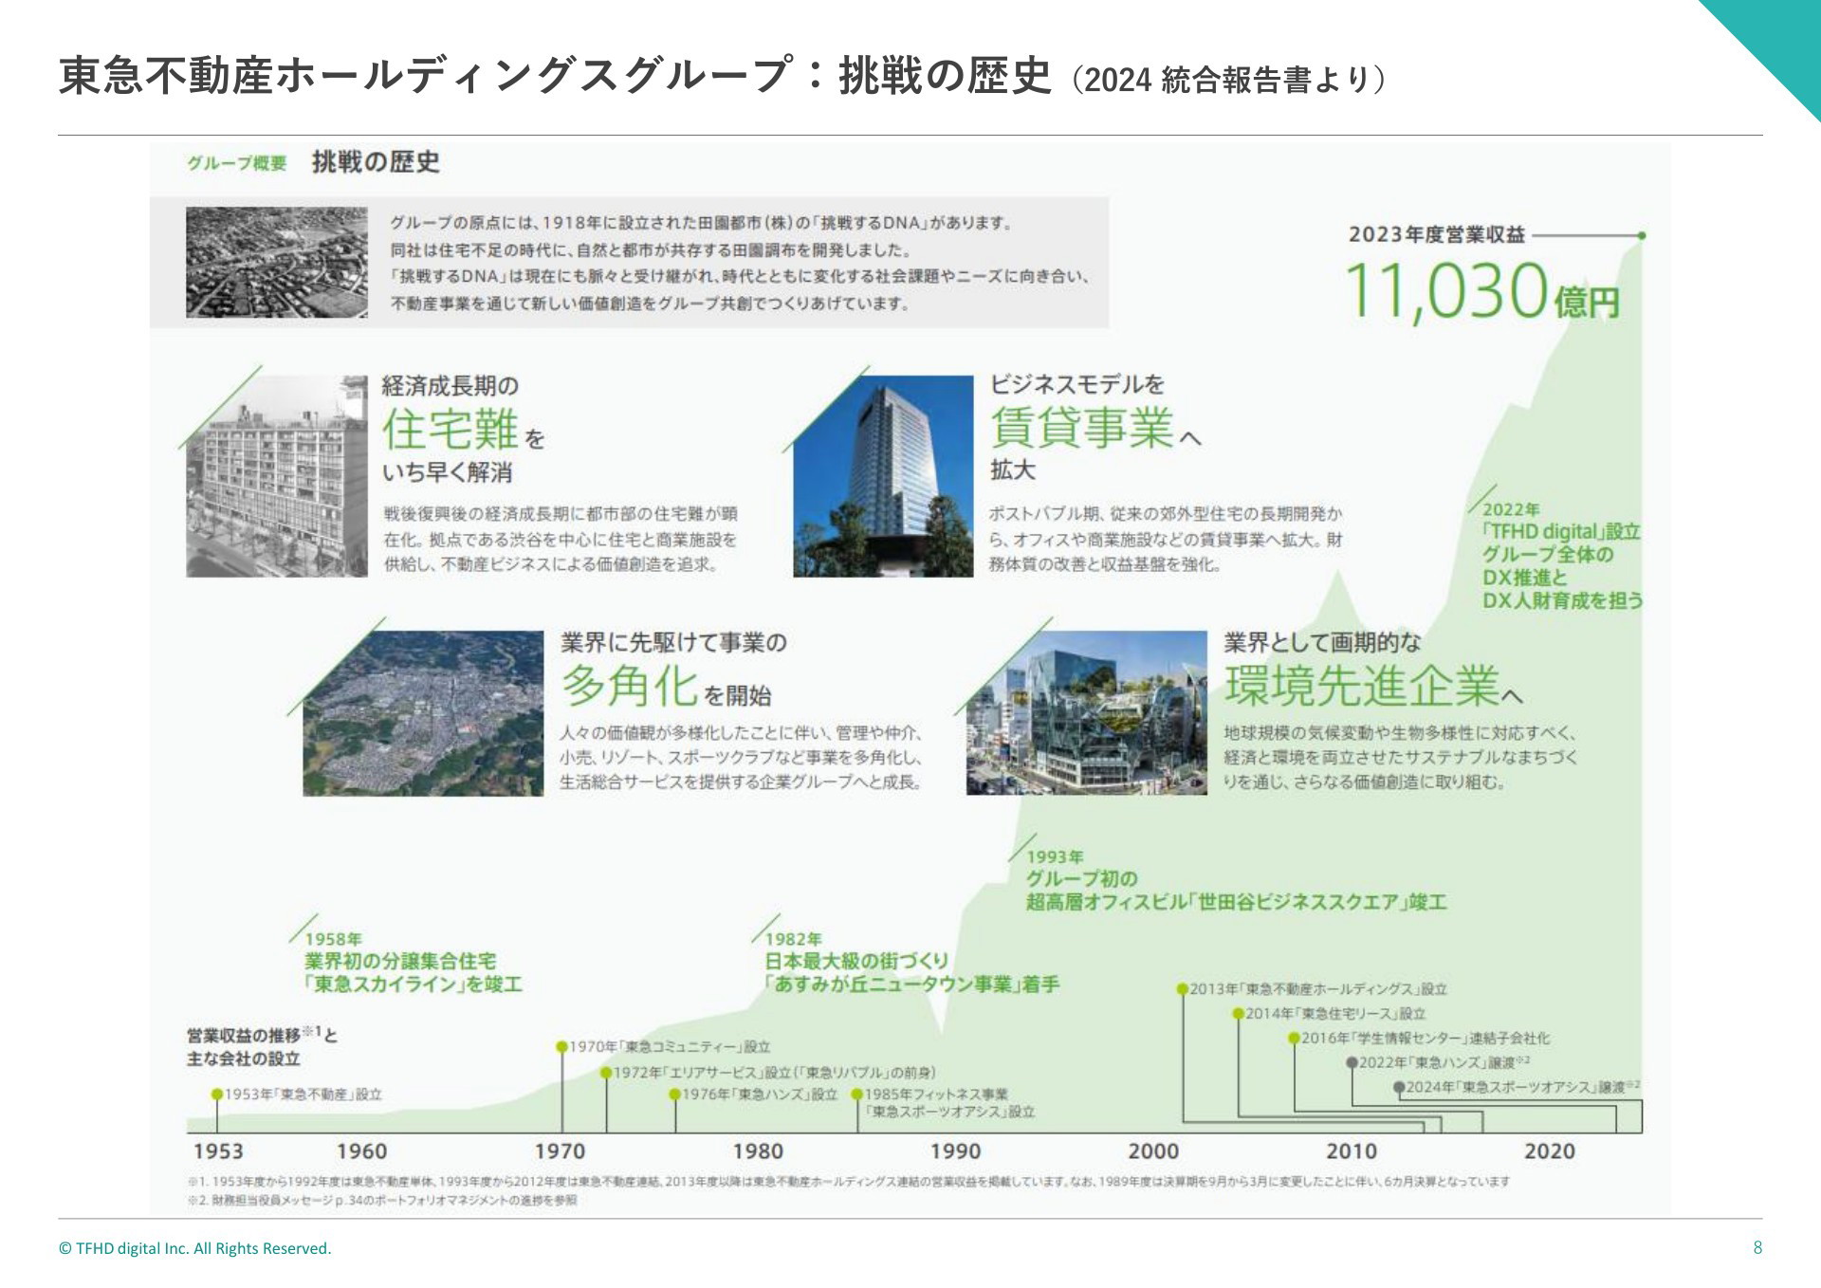The width and height of the screenshot is (1821, 1288).
Task: Click the page number 8
Action: (x=1757, y=1248)
